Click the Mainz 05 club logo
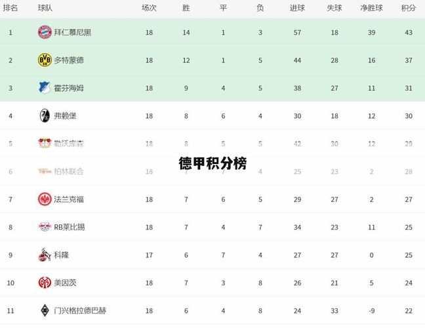 [x=45, y=283]
